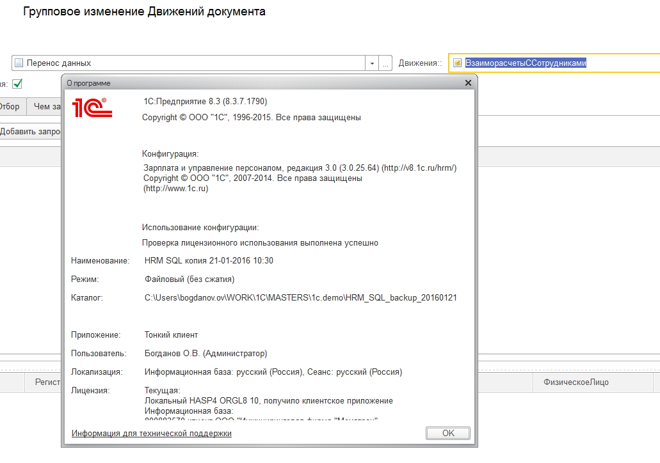Toggle the green checkbox under Перенос данных
The image size is (660, 463).
tap(17, 84)
